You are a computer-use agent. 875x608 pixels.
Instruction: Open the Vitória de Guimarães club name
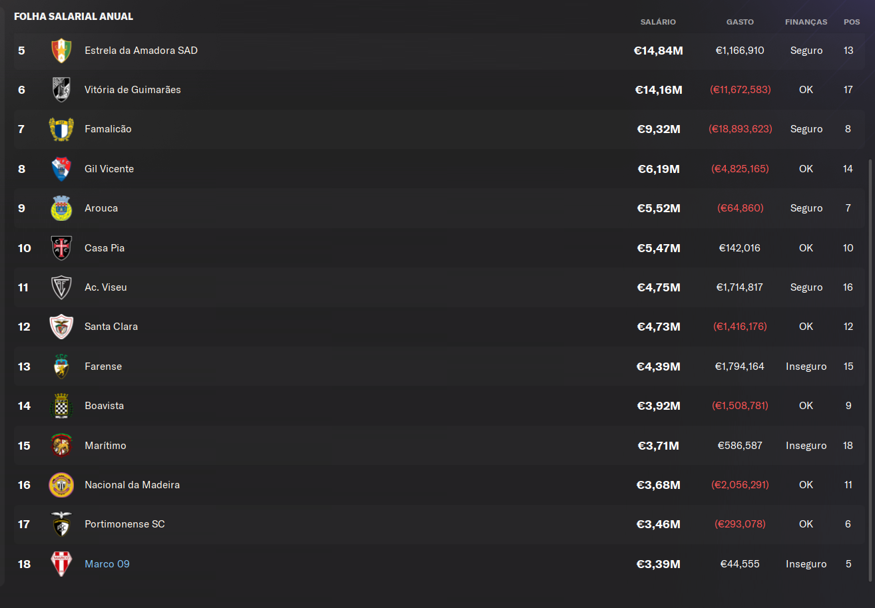(133, 90)
